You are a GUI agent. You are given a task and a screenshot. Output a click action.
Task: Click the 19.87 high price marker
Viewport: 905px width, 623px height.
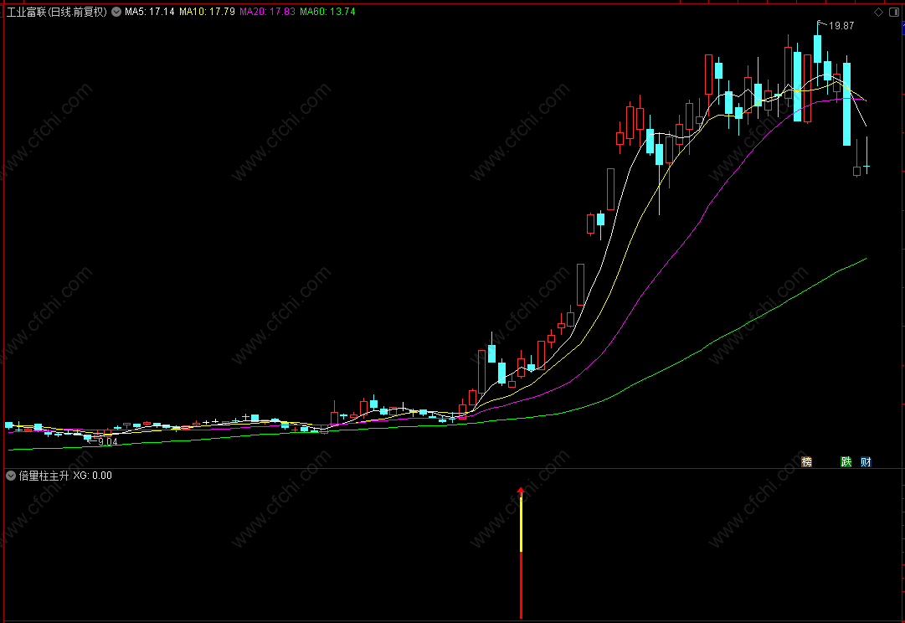(x=841, y=25)
